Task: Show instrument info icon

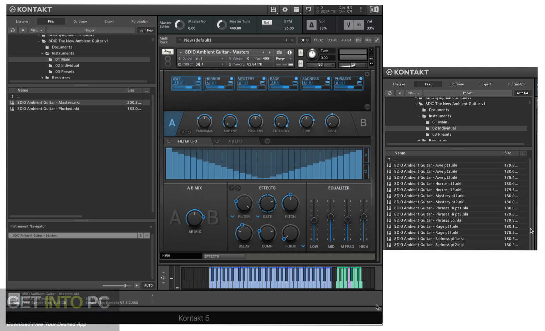Action: click(x=289, y=52)
